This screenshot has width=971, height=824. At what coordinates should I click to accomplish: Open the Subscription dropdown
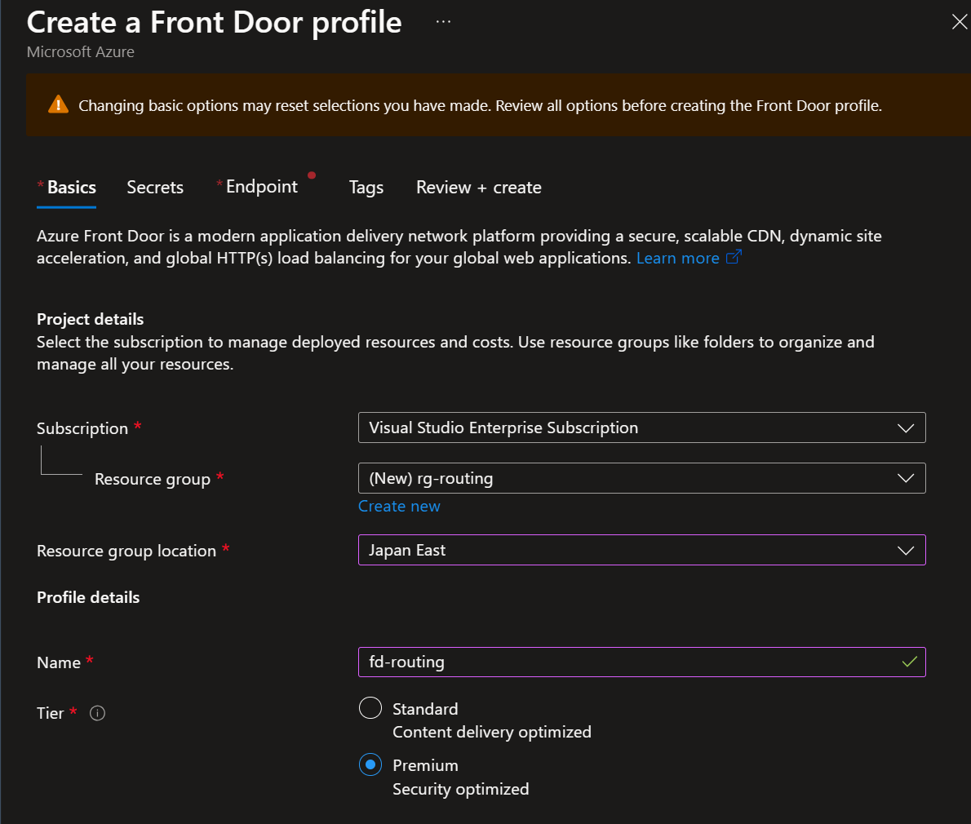coord(641,428)
